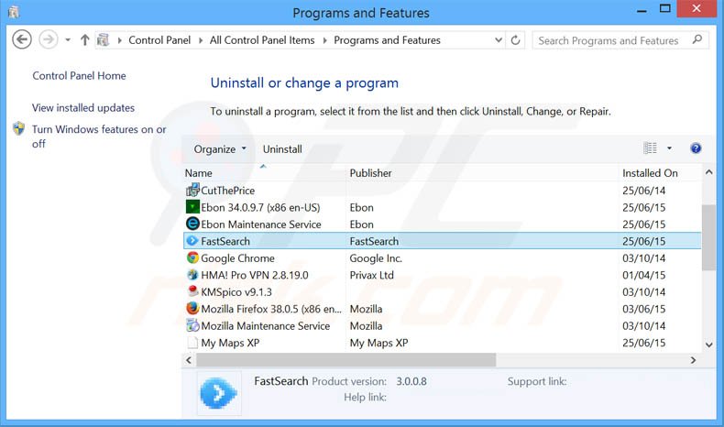Select the KMSpico icon
724x427 pixels.
tap(193, 291)
